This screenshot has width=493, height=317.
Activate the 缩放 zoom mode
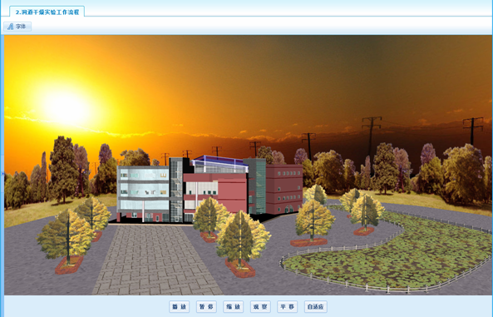[234, 307]
